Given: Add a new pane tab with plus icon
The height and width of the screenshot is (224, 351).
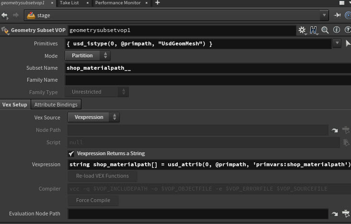Looking at the screenshot, I should click(x=158, y=3).
